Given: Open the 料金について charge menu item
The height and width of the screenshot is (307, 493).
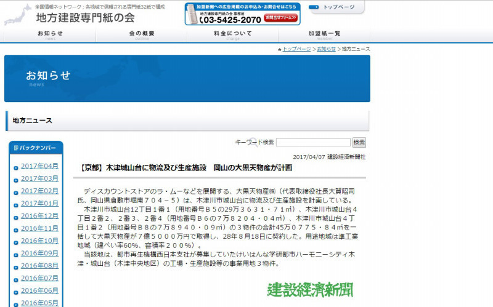Looking at the screenshot, I should pyautogui.click(x=233, y=34).
